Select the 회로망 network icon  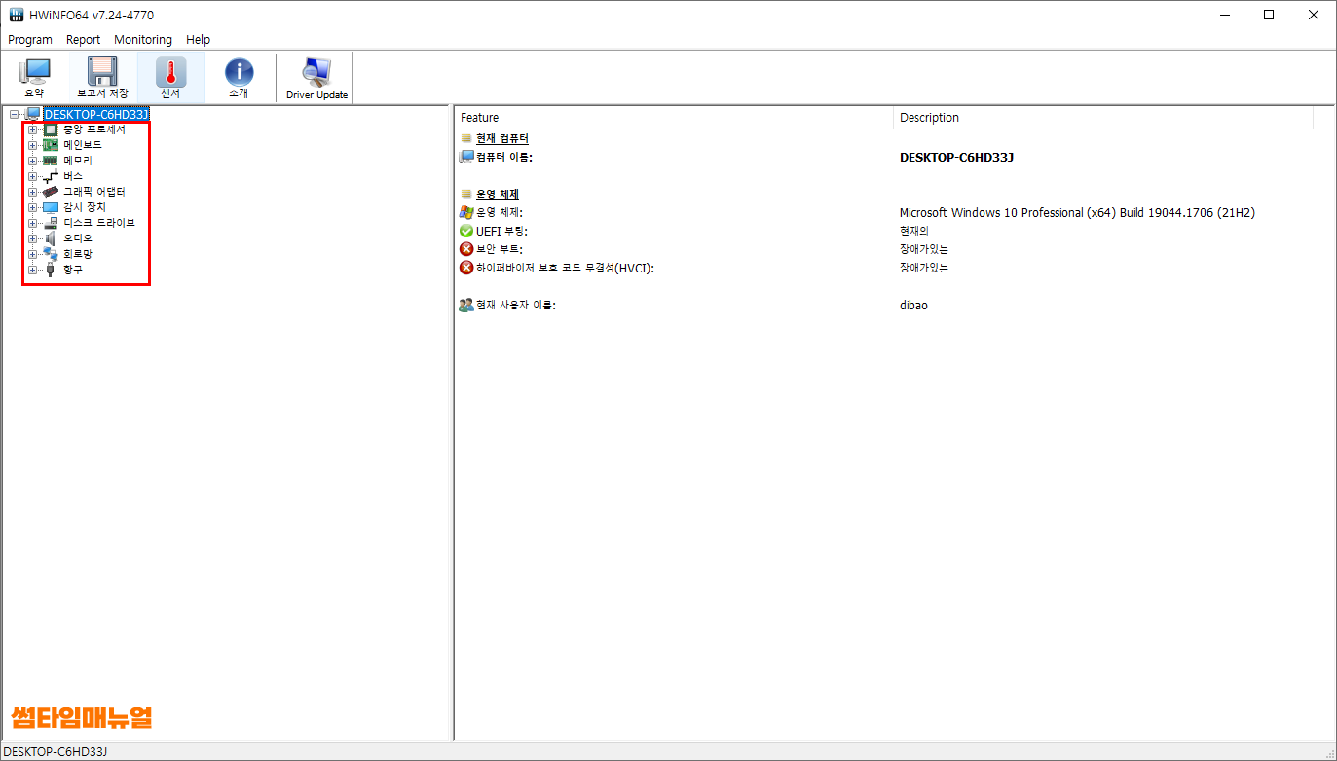click(x=51, y=254)
